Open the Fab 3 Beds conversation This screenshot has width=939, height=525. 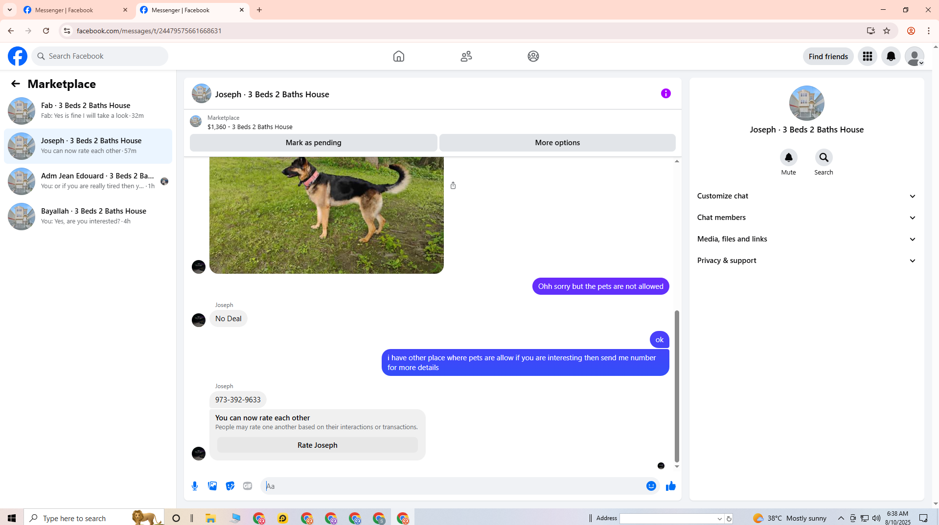[x=88, y=111]
